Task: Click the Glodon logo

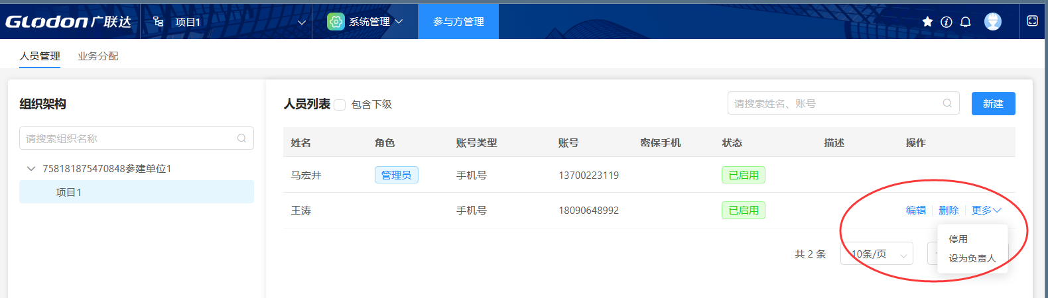Action: coord(68,22)
